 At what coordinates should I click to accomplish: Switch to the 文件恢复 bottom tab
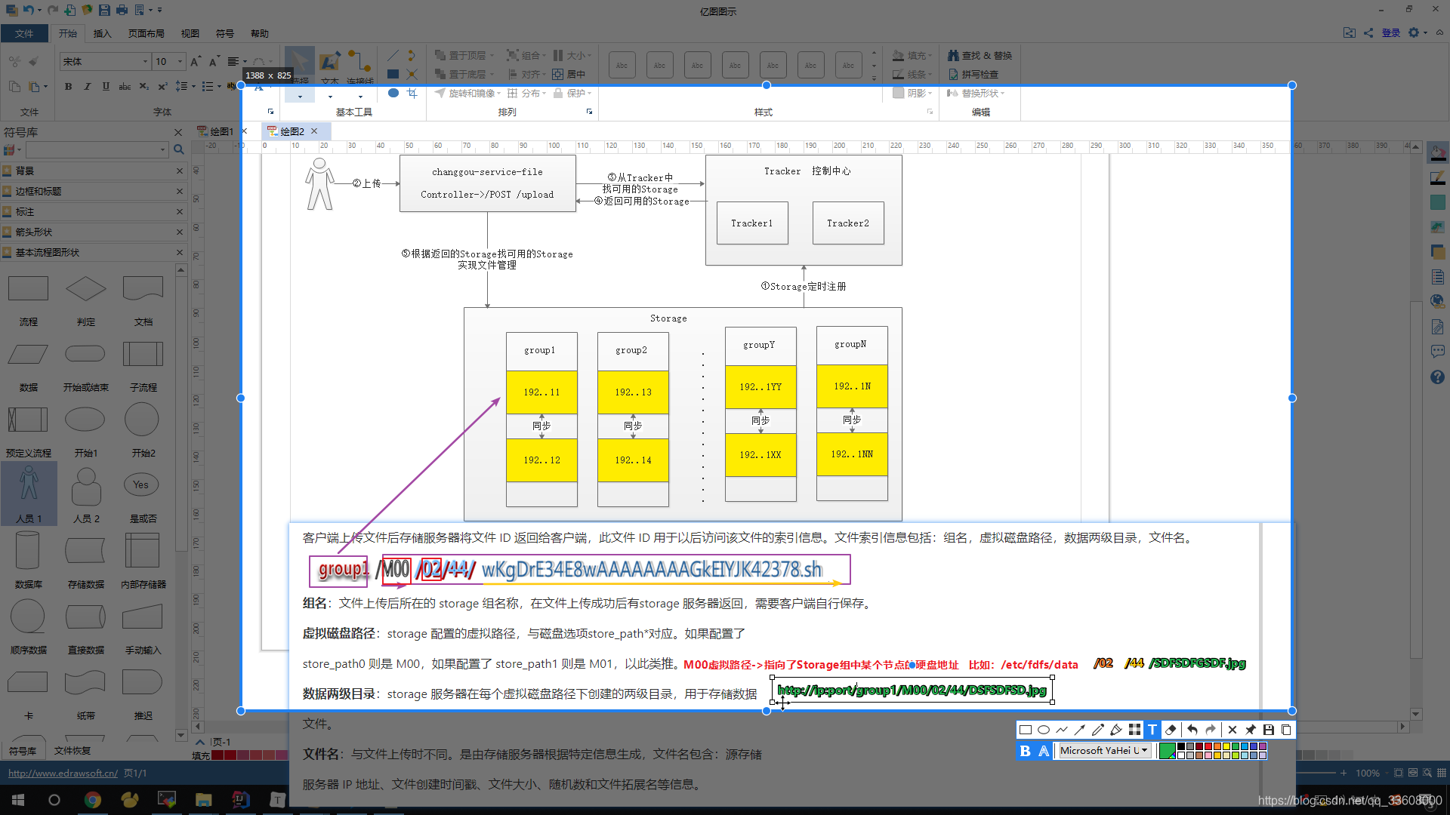72,751
